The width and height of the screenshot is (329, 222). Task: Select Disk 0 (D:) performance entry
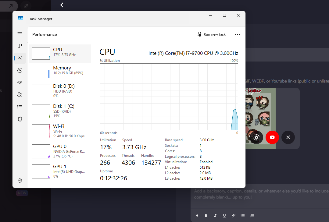pos(60,91)
